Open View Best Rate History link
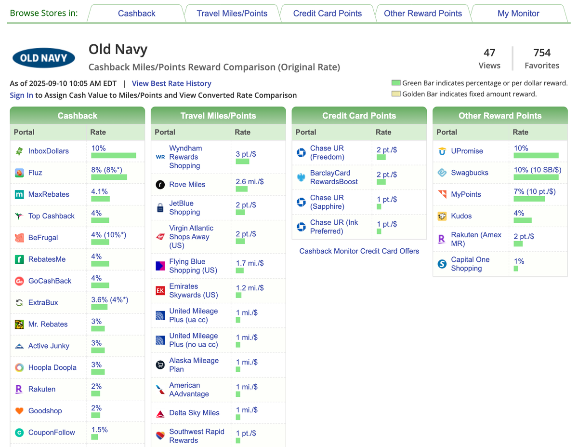The height and width of the screenshot is (447, 578). click(x=171, y=83)
